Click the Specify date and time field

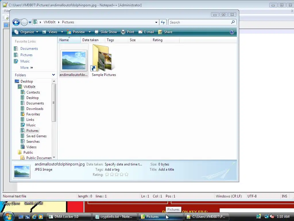tap(123, 164)
